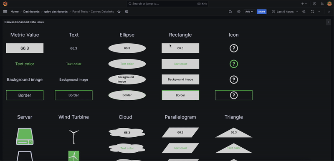The height and width of the screenshot is (161, 334).
Task: Open the user avatar menu
Action: coord(329,4)
